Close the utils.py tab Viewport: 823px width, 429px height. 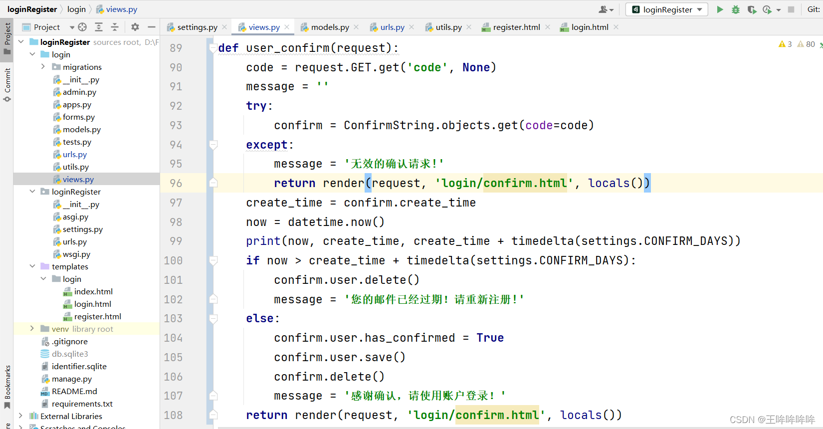(469, 27)
